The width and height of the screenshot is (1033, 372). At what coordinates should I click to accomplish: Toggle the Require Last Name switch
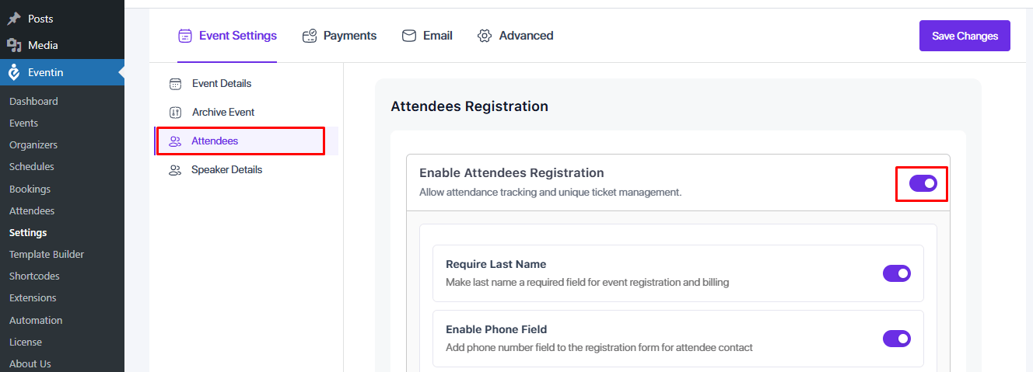click(896, 273)
